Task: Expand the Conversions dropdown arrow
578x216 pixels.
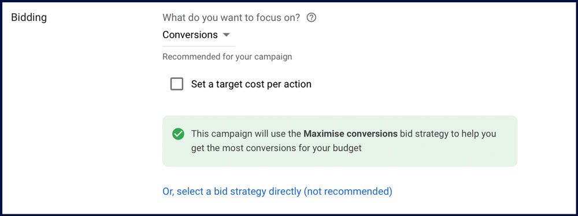Action: coord(227,35)
